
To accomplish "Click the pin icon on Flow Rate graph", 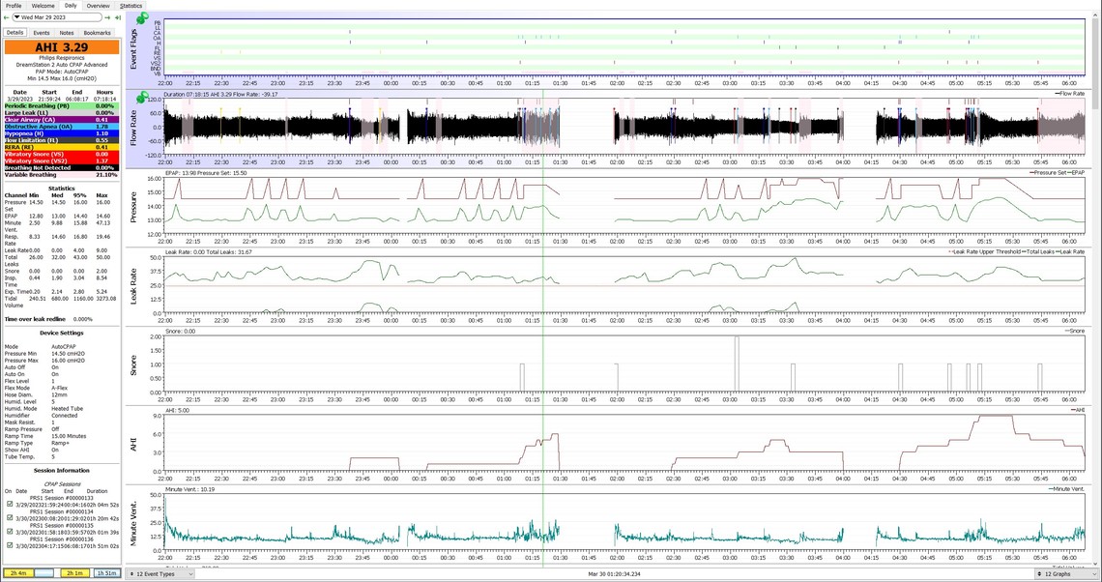I will (143, 97).
